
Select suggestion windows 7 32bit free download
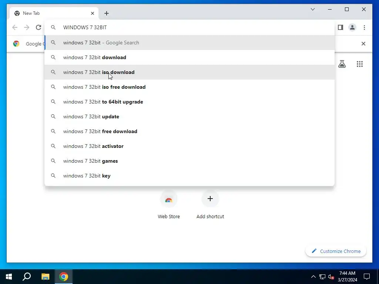pyautogui.click(x=189, y=131)
